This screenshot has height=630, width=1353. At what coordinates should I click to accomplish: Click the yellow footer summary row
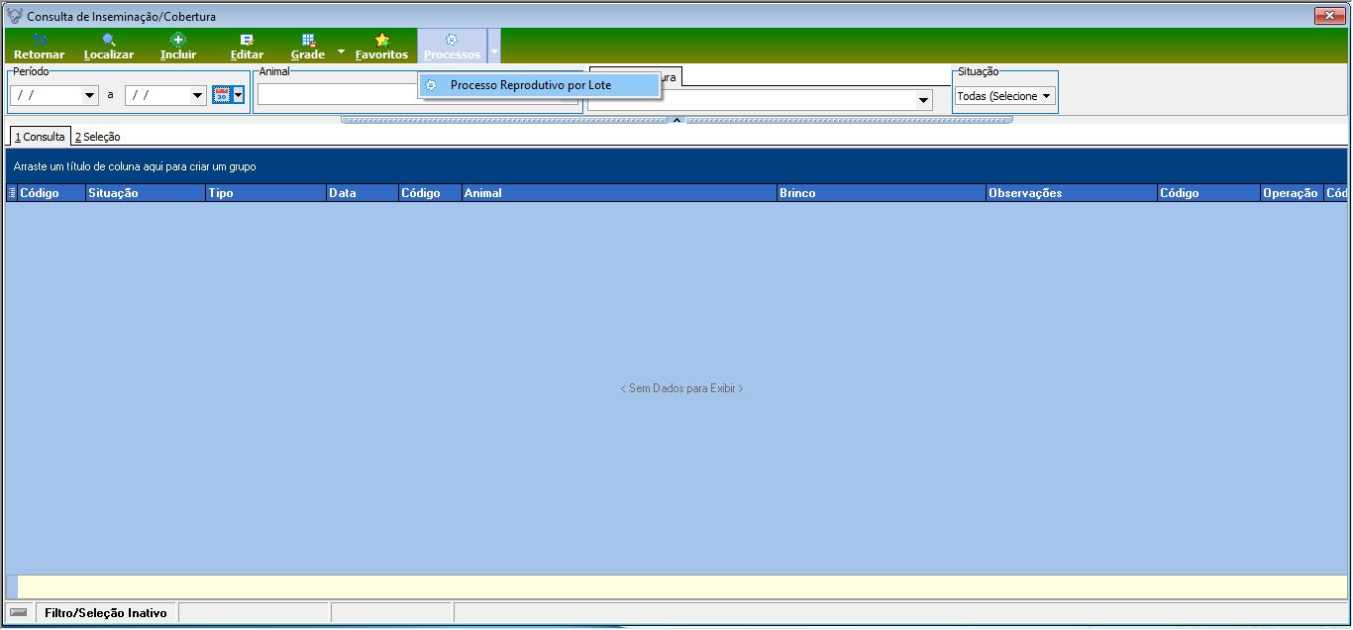[681, 586]
